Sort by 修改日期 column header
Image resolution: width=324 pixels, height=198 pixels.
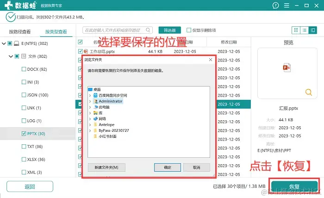(x=229, y=42)
